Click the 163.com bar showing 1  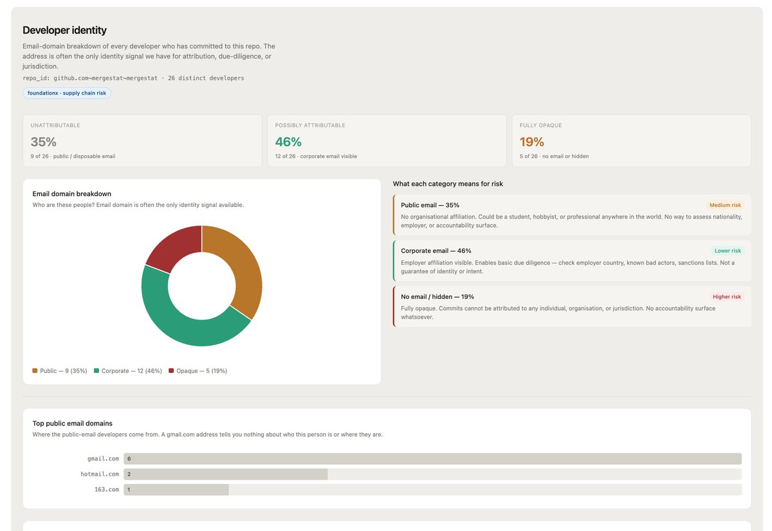176,490
